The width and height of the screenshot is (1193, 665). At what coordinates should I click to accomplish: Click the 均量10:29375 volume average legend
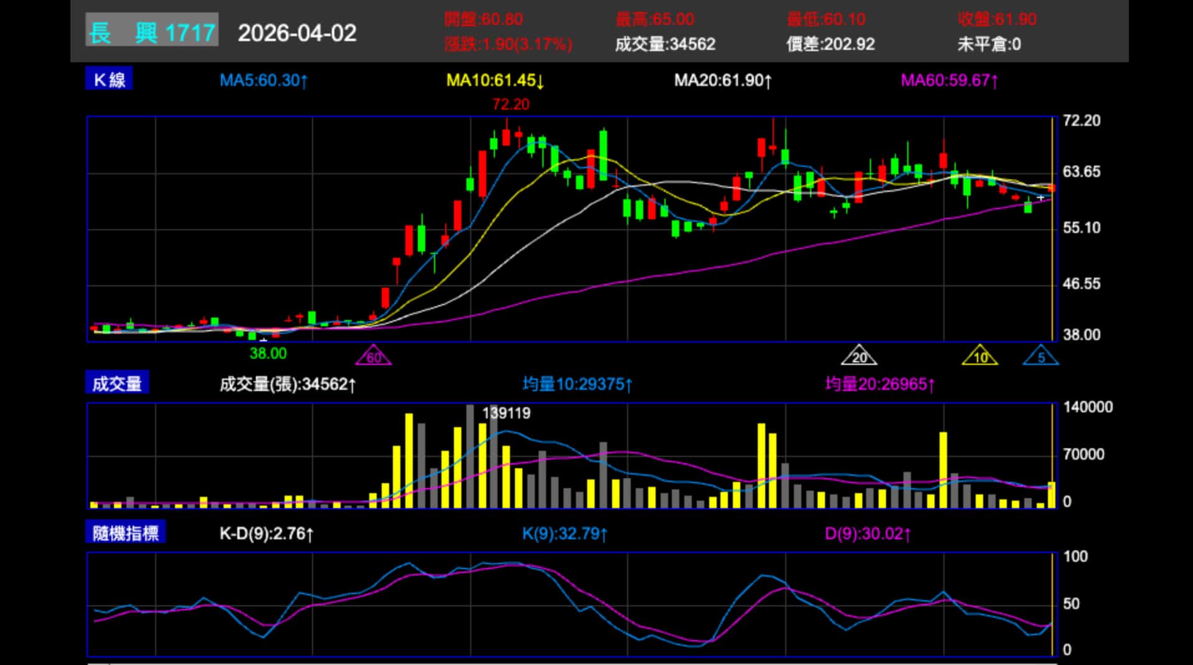pyautogui.click(x=577, y=384)
